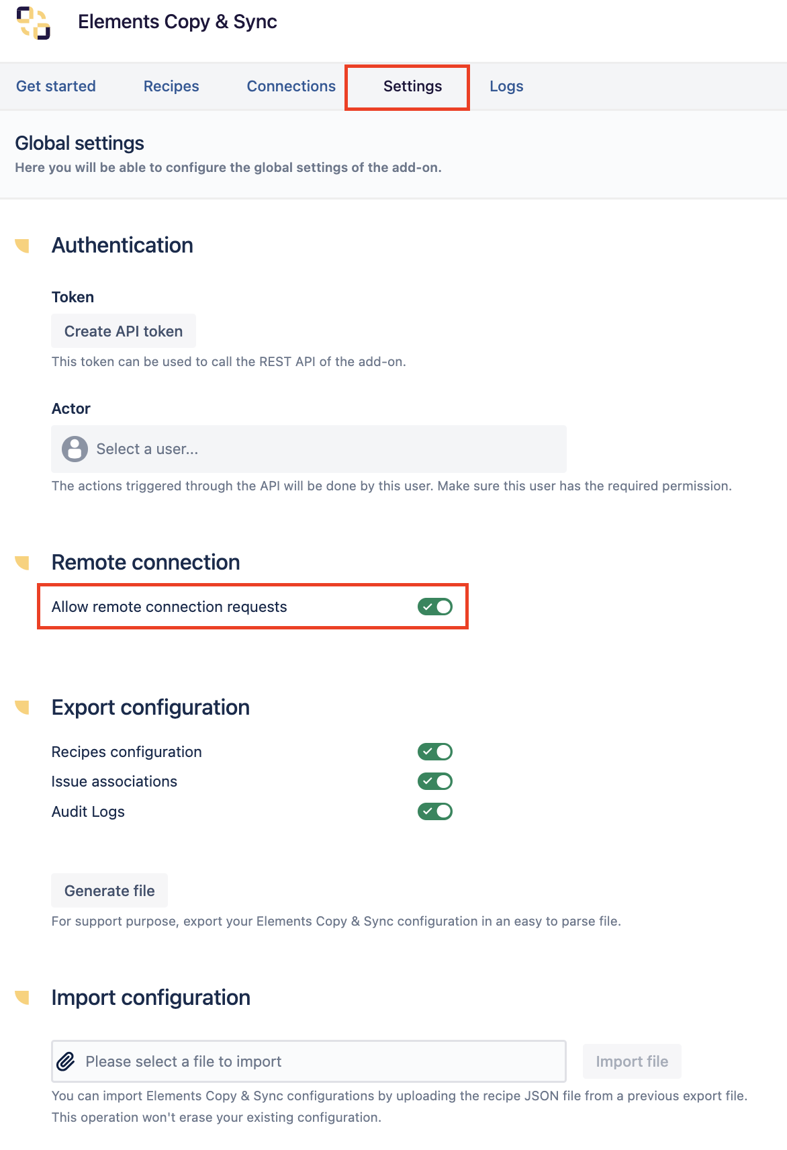Viewport: 787px width, 1150px height.
Task: Open the Select a user dropdown
Action: (309, 449)
